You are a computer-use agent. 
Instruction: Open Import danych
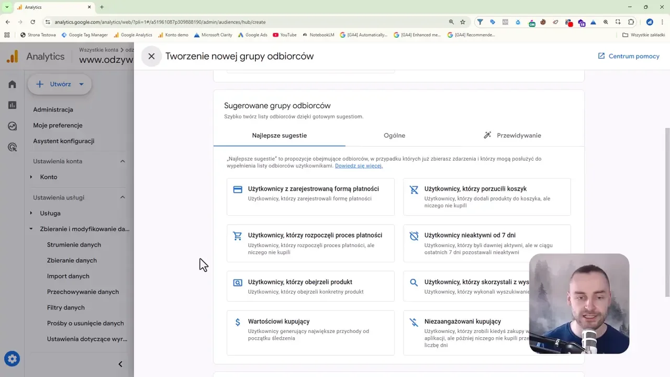click(x=68, y=276)
